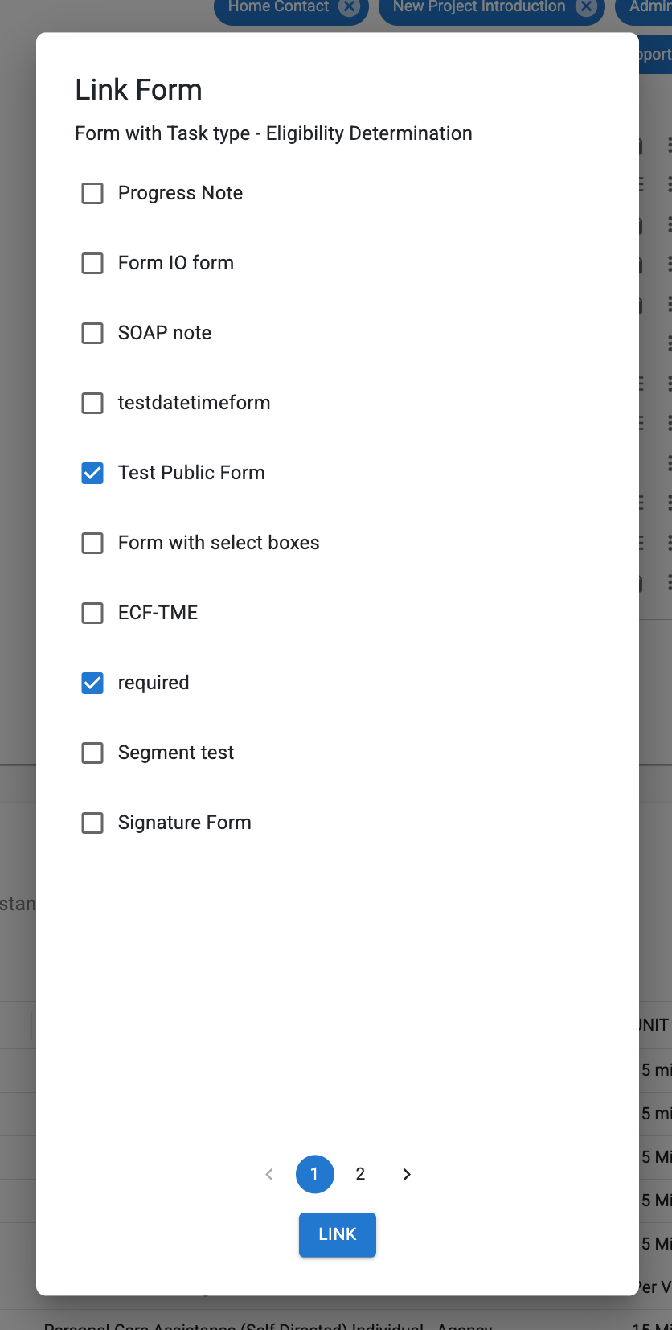Select the Segment test checkbox
The width and height of the screenshot is (672, 1330).
(92, 753)
